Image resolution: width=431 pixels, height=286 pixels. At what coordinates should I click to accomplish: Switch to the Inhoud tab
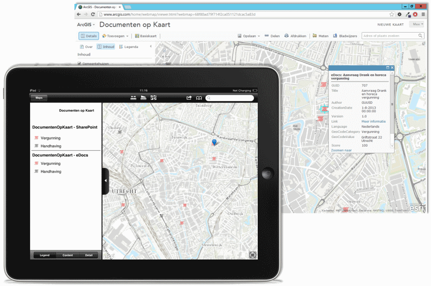pyautogui.click(x=106, y=47)
